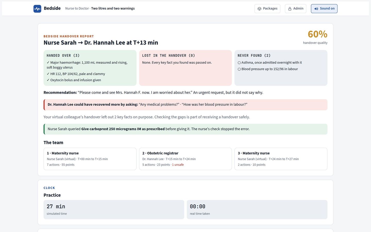The image size is (371, 232).
Task: Click the heading Nurse Sarah → Dr. Hannah Lee
Action: tap(101, 43)
